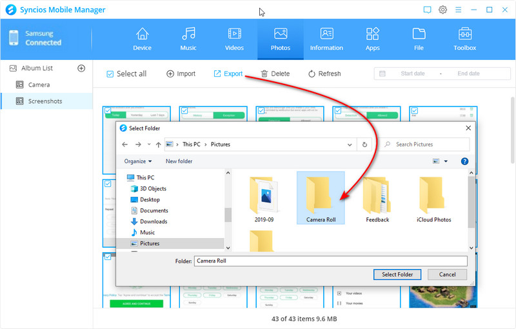Uncheck the fourth screenshot thumbnail checkbox
The image size is (516, 329).
pos(338,110)
